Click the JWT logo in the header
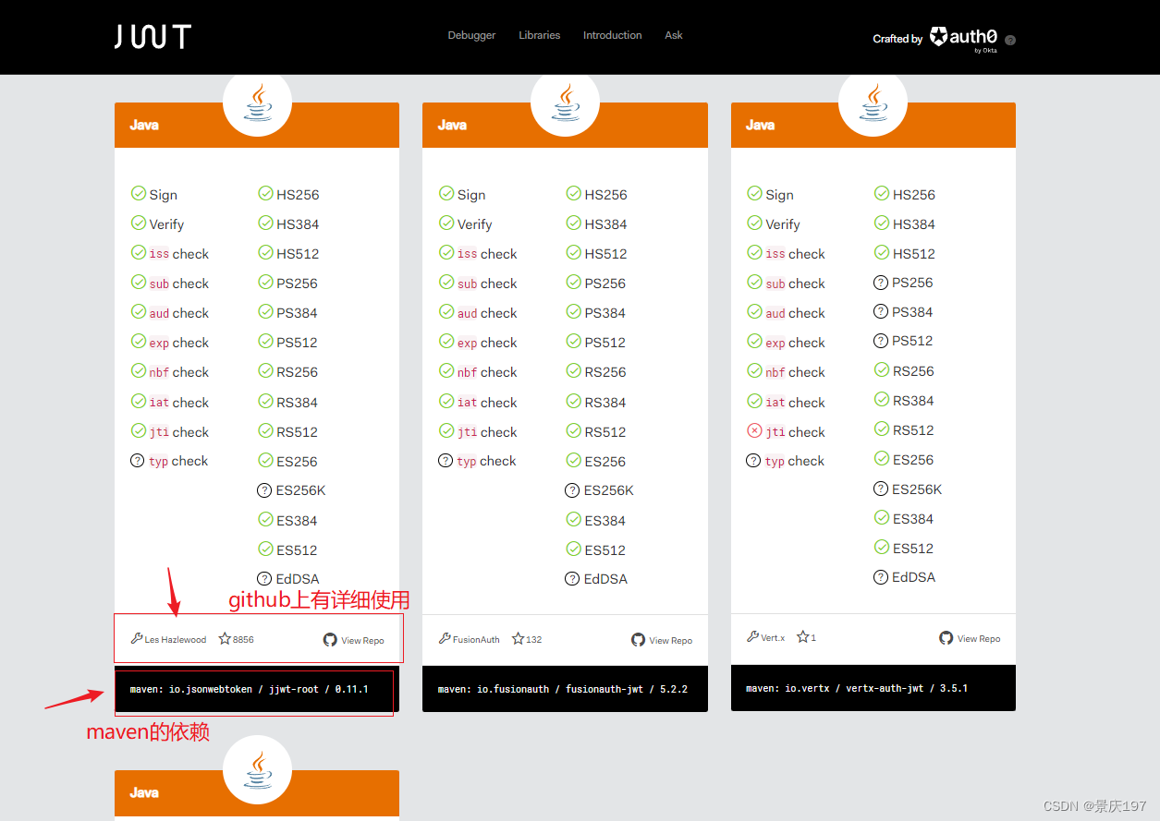The image size is (1160, 821). click(x=153, y=37)
